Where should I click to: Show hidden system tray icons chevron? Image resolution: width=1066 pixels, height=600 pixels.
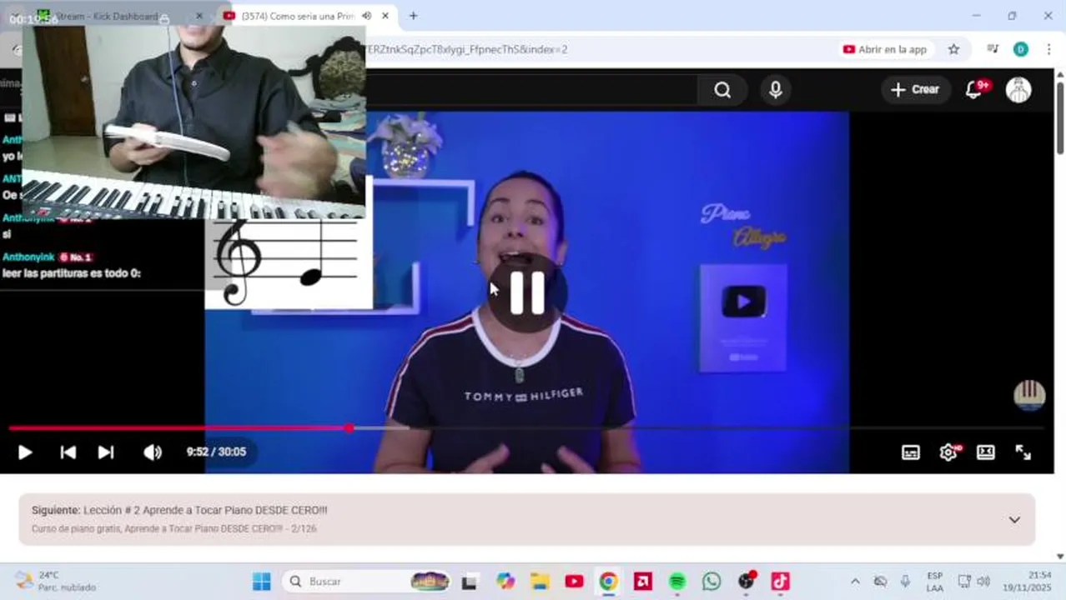[x=855, y=581]
